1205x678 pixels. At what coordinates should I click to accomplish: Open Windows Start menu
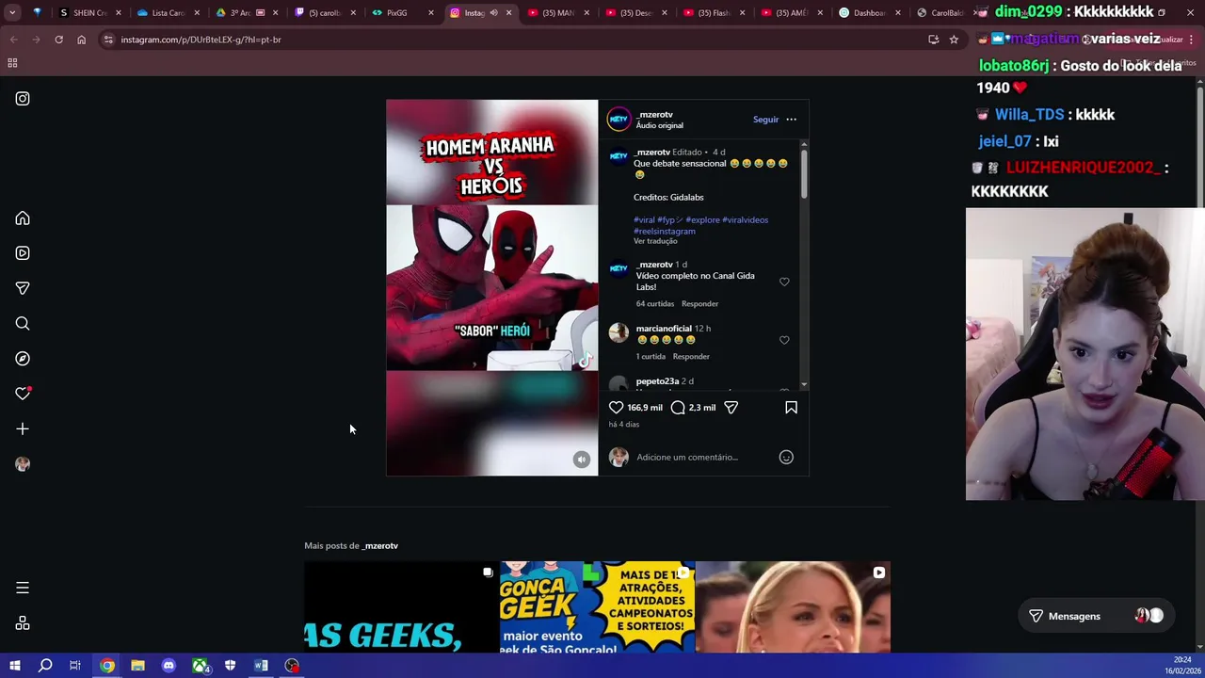[x=14, y=666]
